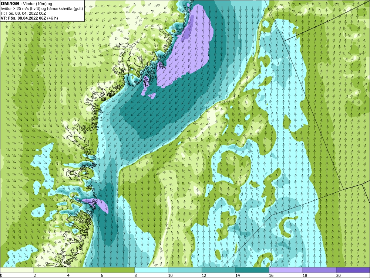Click the legend label "14"
Image resolution: width=370 pixels, height=278 pixels.
(238, 275)
